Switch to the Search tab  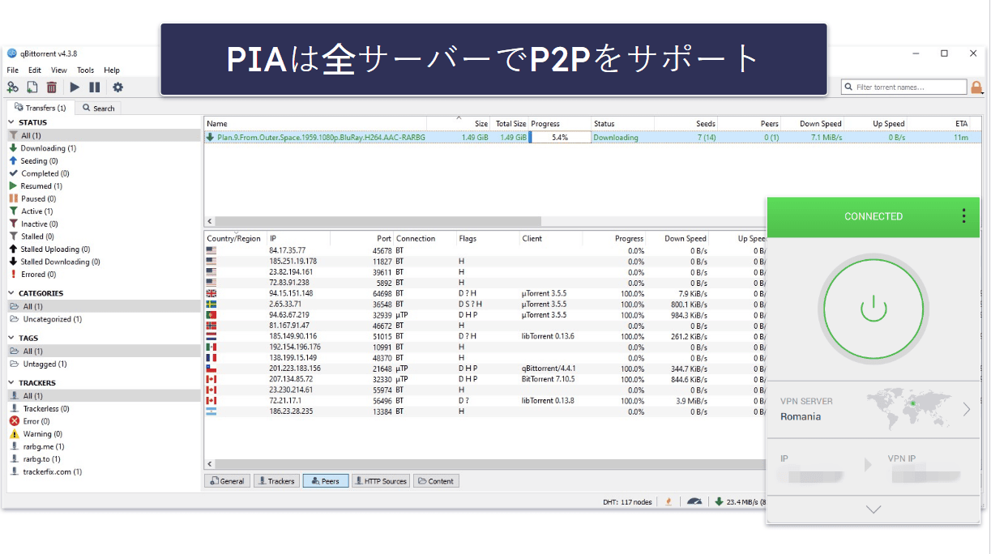click(99, 108)
